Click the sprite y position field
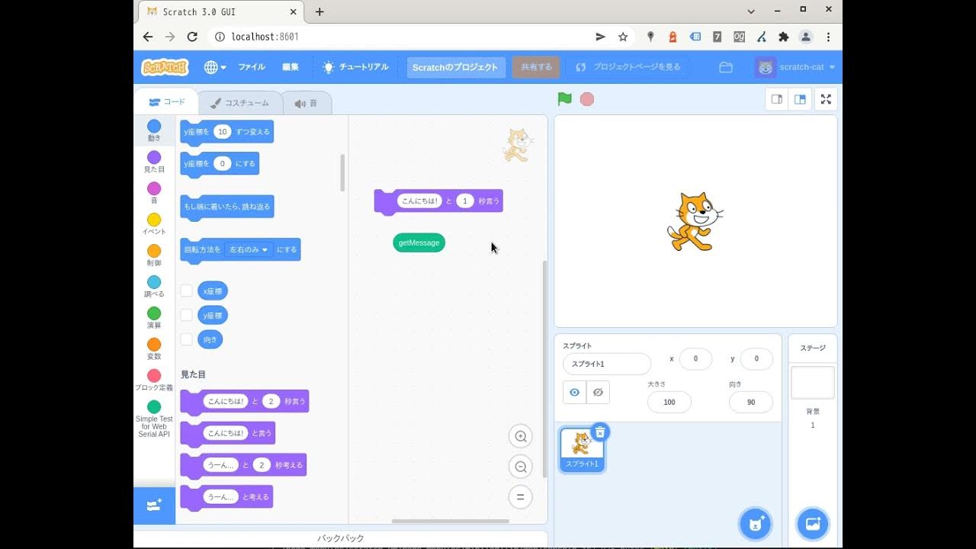Screen dimensions: 976x549 point(756,358)
